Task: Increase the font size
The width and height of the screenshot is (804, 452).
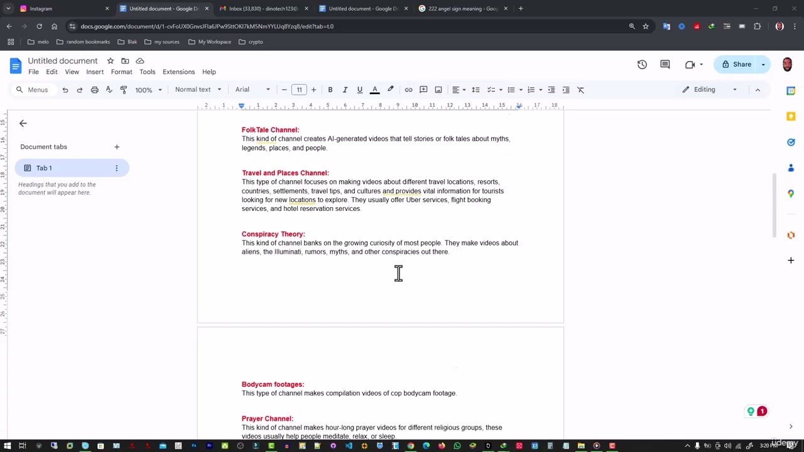Action: [313, 90]
